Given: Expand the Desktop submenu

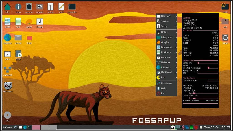Looking at the screenshot, I should [167, 16].
